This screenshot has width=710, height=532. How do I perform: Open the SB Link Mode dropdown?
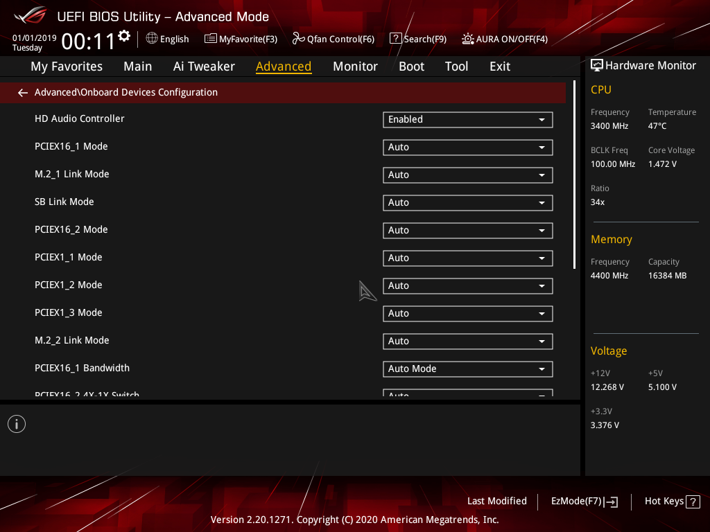point(468,203)
